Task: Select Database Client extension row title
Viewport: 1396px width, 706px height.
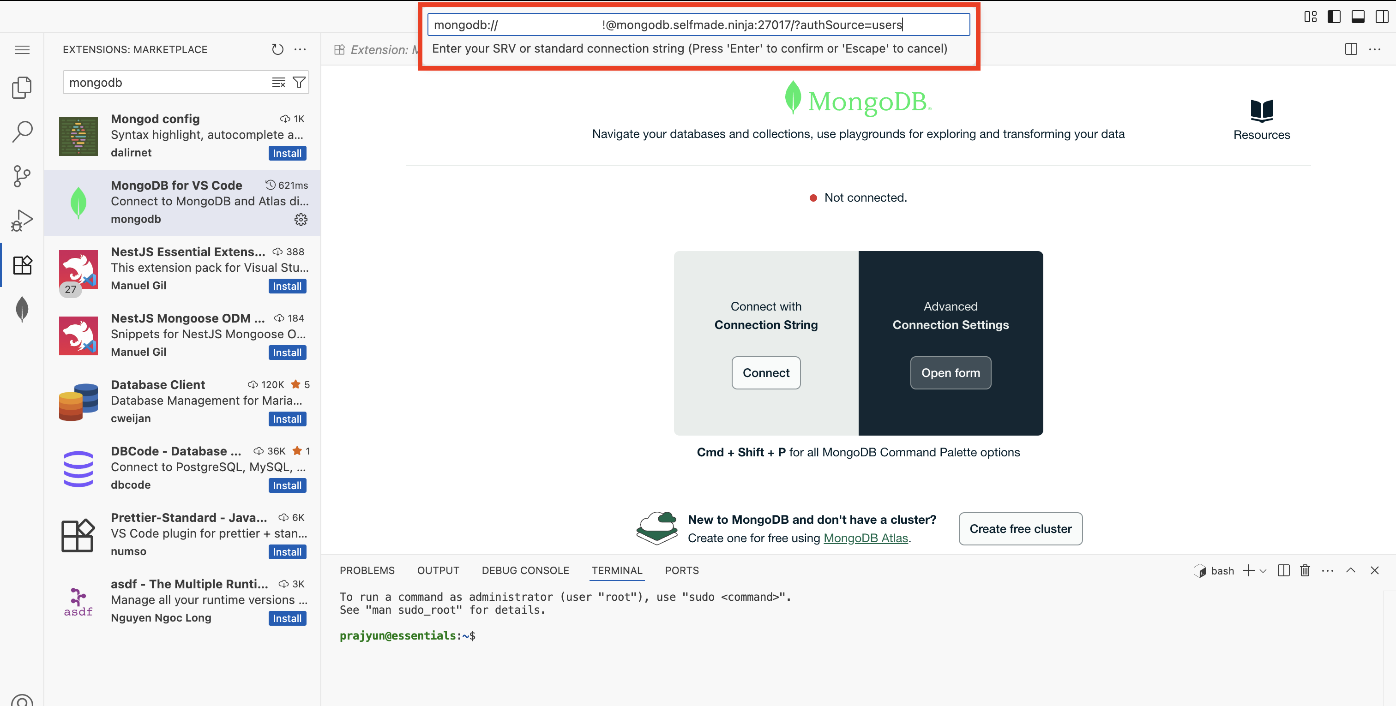Action: pyautogui.click(x=158, y=385)
